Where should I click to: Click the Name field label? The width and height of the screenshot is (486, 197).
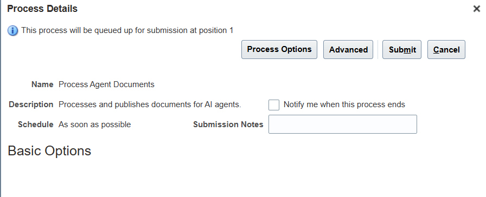pos(42,84)
